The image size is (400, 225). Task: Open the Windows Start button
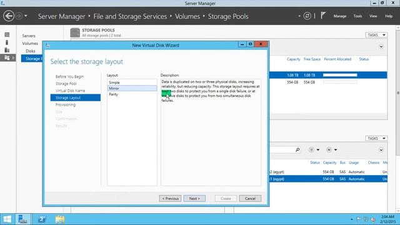pos(7,219)
